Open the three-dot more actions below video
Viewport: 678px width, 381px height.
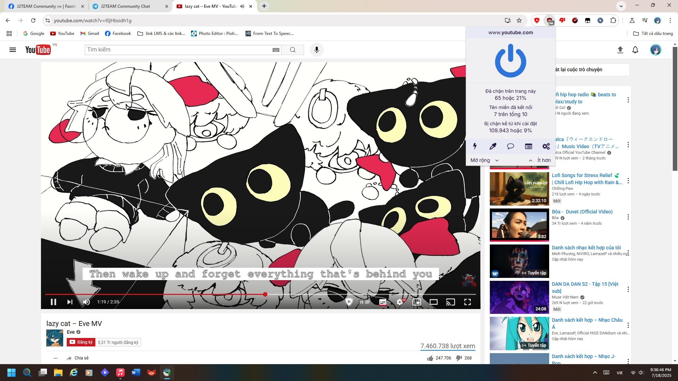coord(55,358)
